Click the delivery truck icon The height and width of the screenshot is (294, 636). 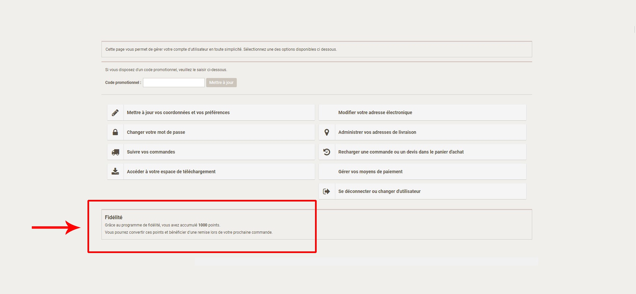115,152
